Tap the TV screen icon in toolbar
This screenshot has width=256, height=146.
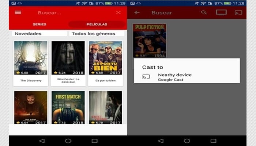(221, 12)
